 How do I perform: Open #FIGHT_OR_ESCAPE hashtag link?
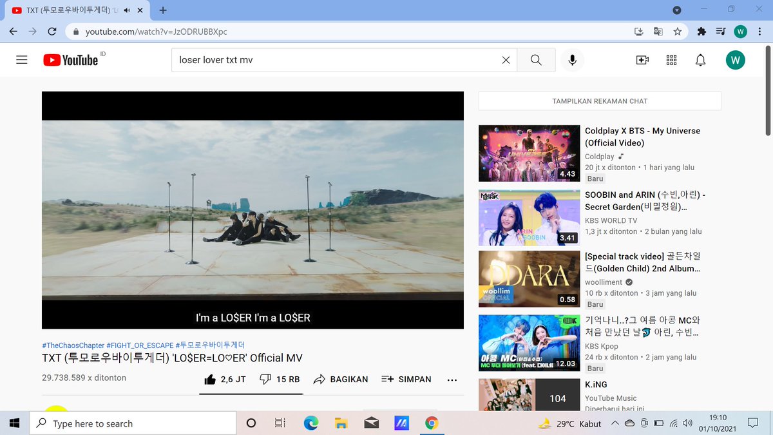point(140,345)
